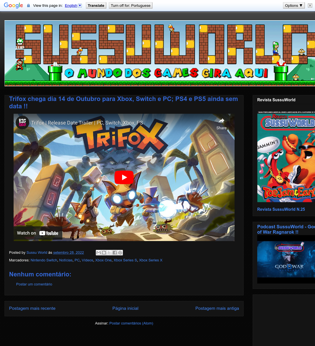Go to Postagem mais recente
Image resolution: width=315 pixels, height=346 pixels.
32,308
